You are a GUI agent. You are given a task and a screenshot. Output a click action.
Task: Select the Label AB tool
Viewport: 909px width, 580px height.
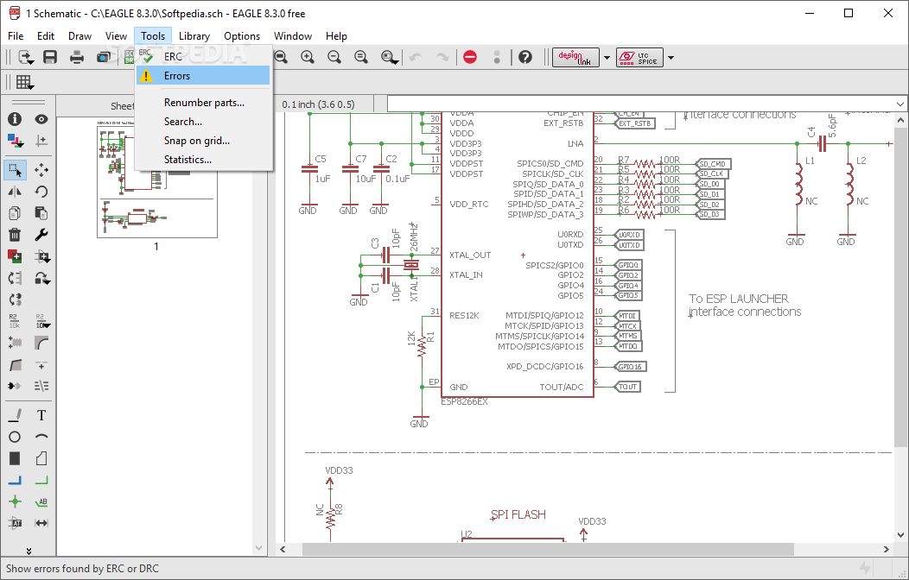tap(41, 501)
